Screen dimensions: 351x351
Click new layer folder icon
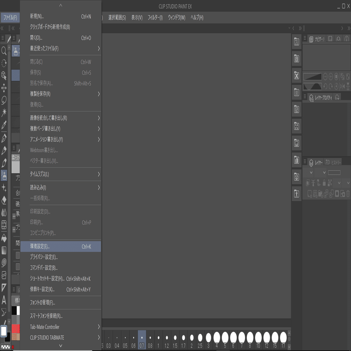[x=320, y=194]
